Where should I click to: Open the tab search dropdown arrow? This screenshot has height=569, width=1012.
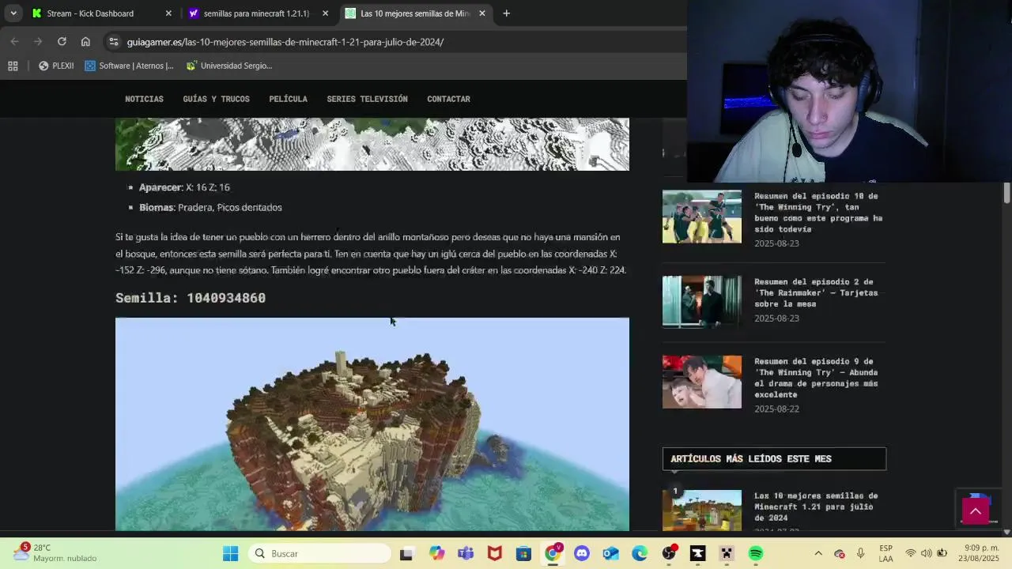tap(13, 13)
